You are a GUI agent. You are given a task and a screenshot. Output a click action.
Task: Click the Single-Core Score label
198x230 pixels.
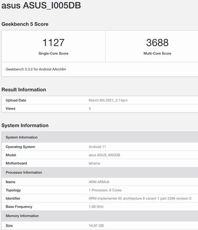pyautogui.click(x=53, y=53)
